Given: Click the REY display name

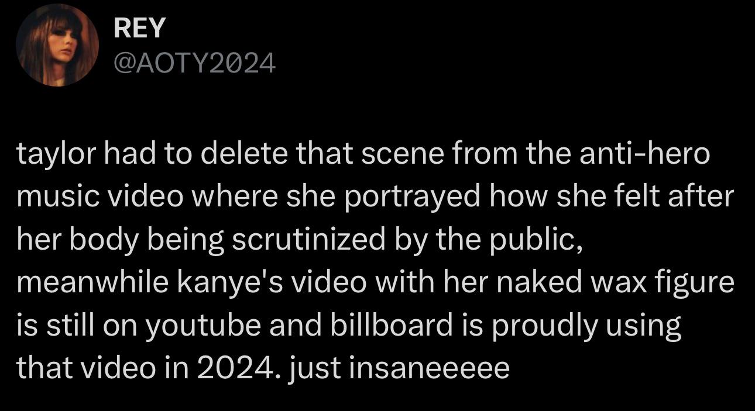Looking at the screenshot, I should click(140, 28).
